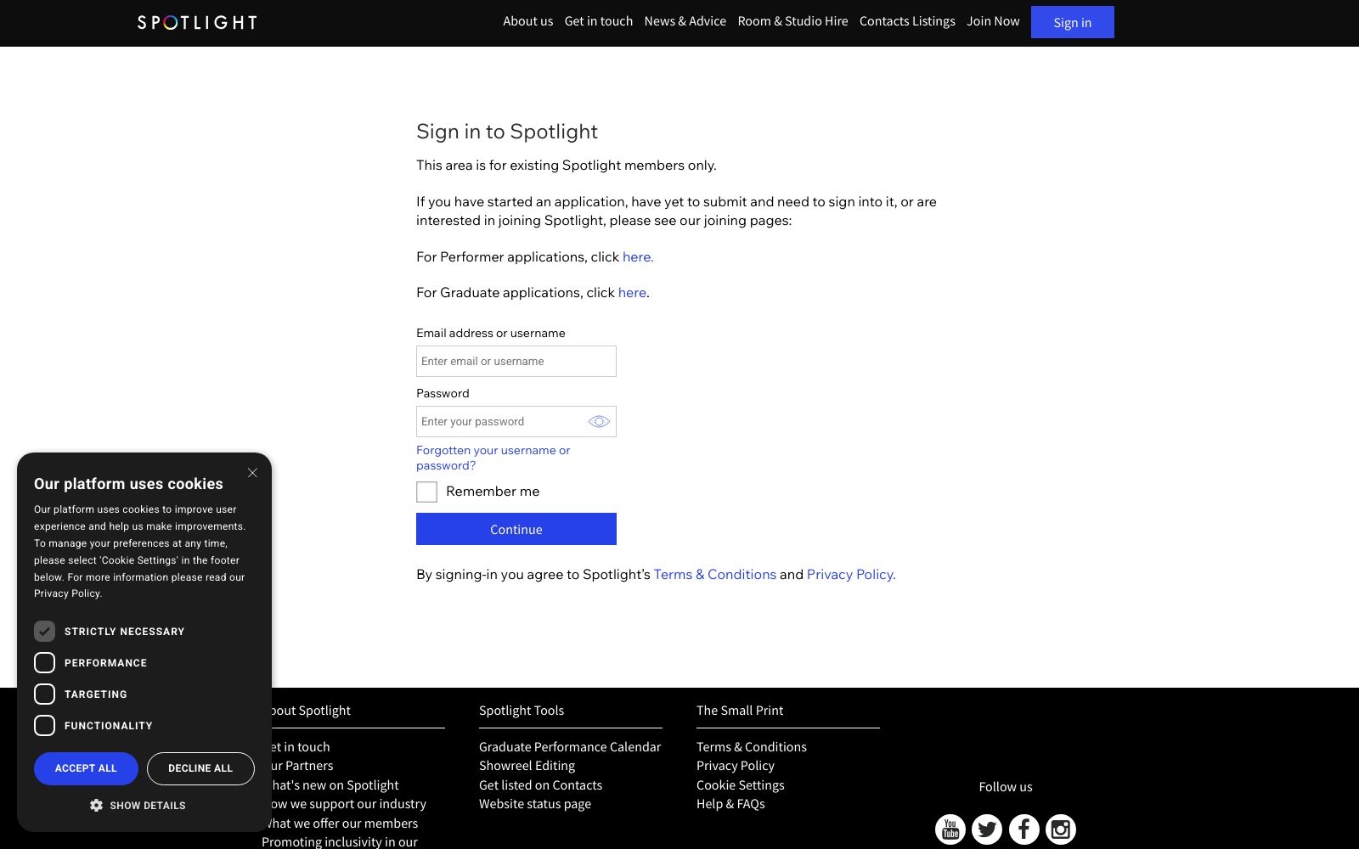Open Help & FAQs footer link
Image resolution: width=1359 pixels, height=849 pixels.
(x=730, y=804)
